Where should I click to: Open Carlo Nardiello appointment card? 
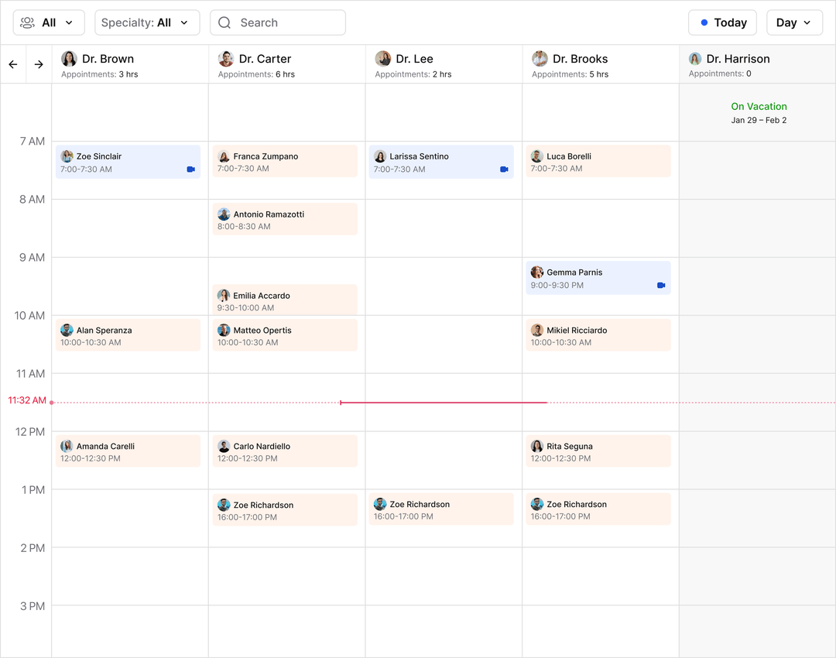point(285,451)
